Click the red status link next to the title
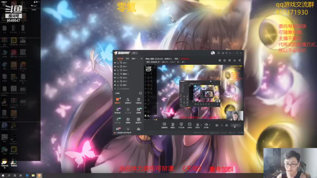Screen dimensions: 317x178 coord(185,59)
